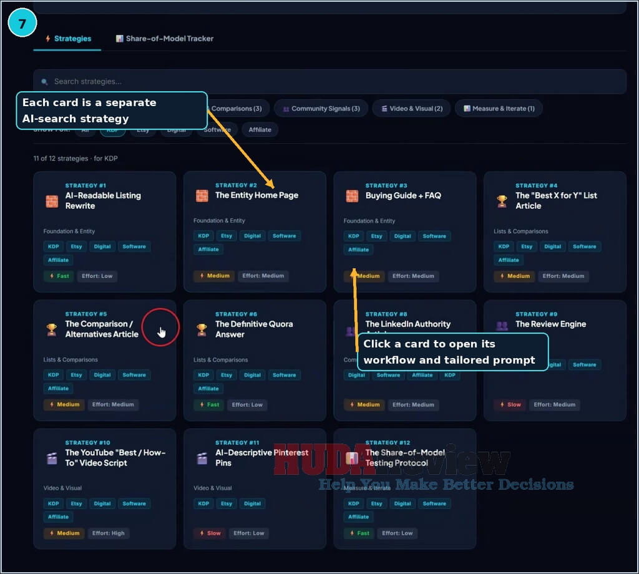This screenshot has width=639, height=574.
Task: Click the Affiliate tag on Buying Guide + FAQ card
Action: click(x=359, y=250)
